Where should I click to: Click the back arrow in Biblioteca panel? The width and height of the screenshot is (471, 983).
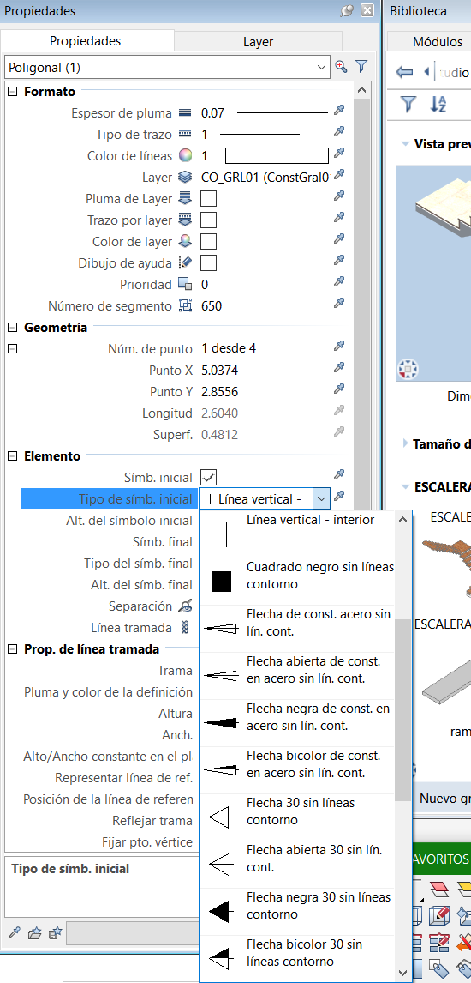[405, 72]
